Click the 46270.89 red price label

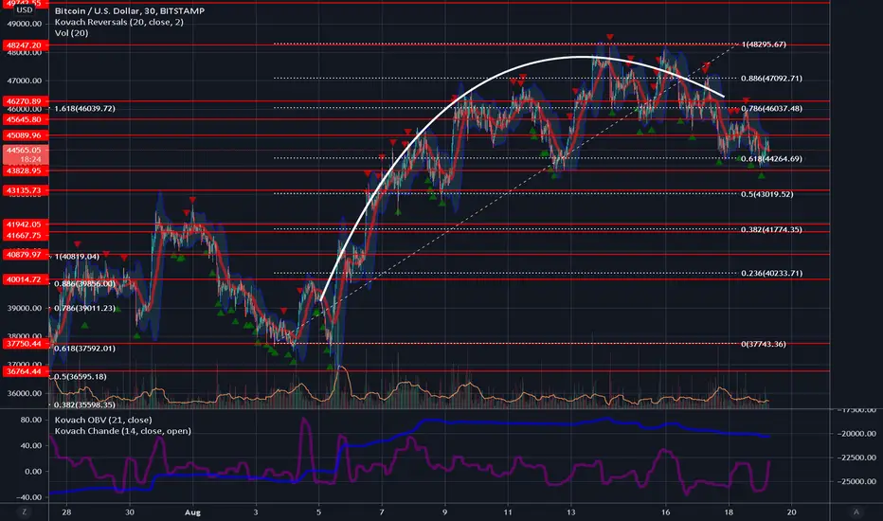[x=26, y=101]
